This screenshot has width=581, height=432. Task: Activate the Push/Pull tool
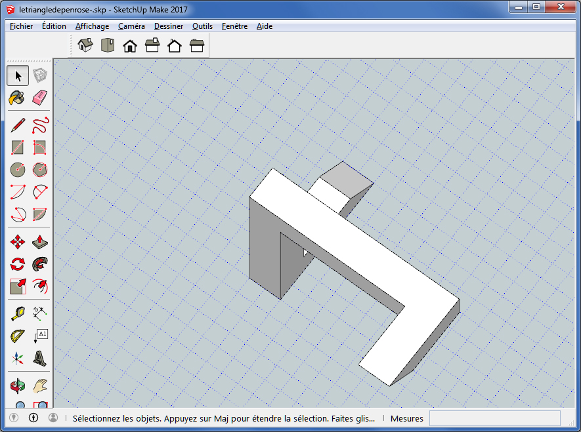click(x=39, y=243)
